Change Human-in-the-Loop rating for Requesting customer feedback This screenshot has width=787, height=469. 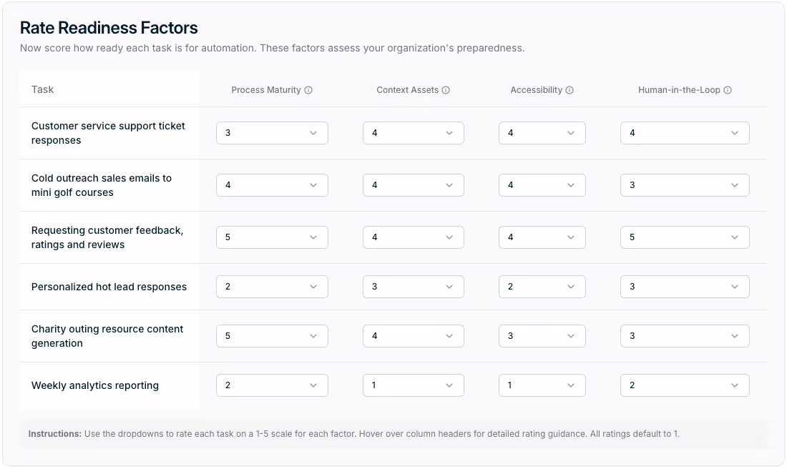pyautogui.click(x=684, y=237)
